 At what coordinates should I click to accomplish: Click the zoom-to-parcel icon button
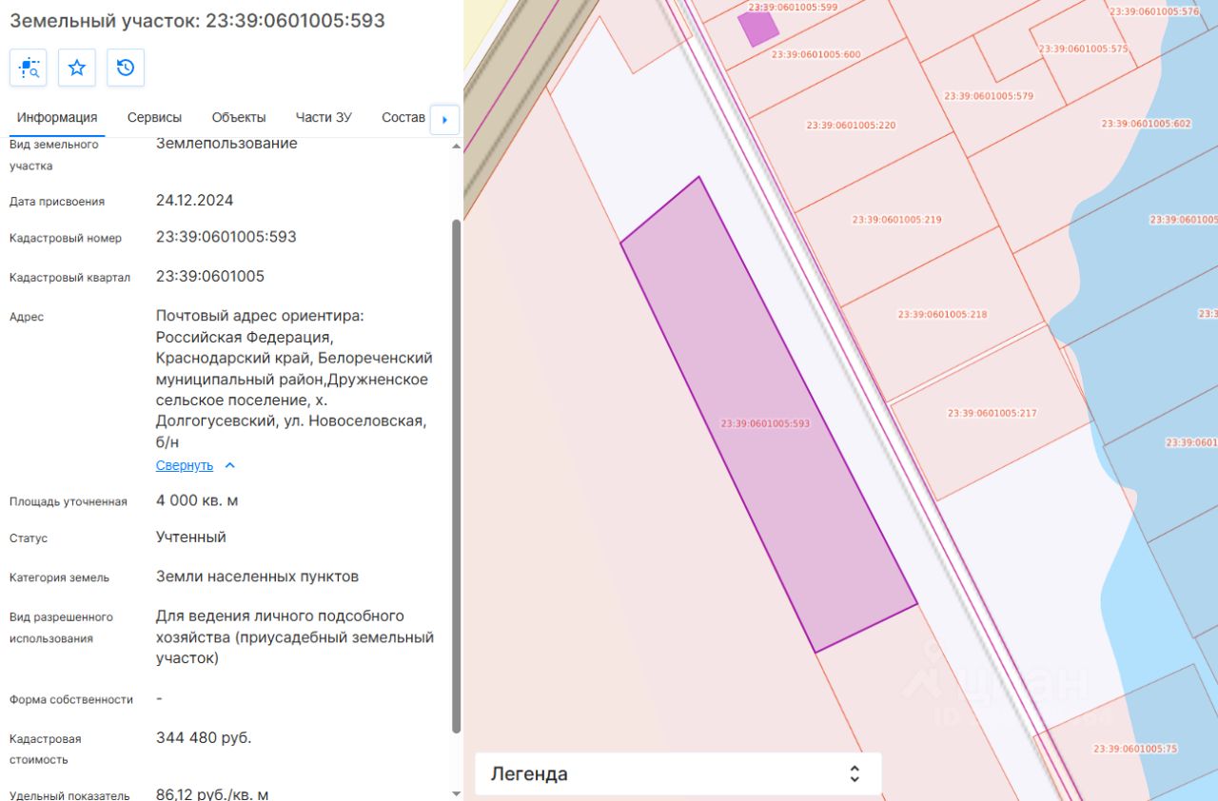(29, 68)
